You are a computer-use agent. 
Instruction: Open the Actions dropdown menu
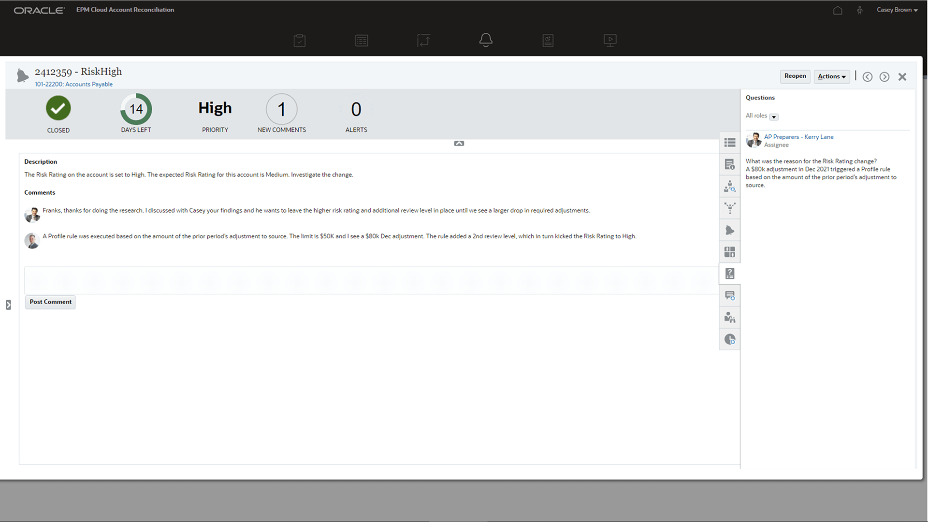831,76
